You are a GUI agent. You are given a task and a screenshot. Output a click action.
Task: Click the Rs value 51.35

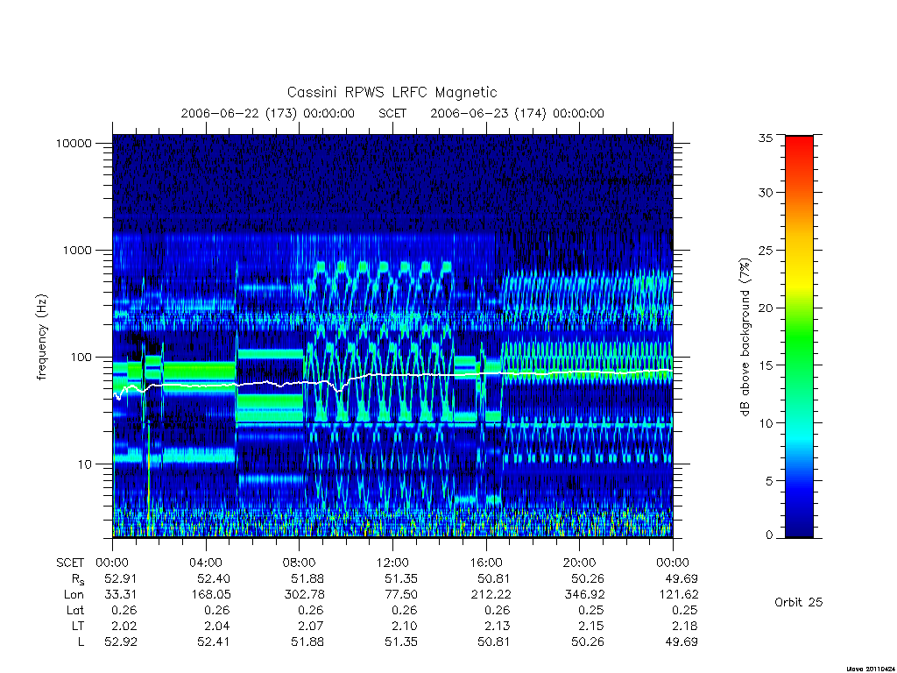tap(401, 578)
